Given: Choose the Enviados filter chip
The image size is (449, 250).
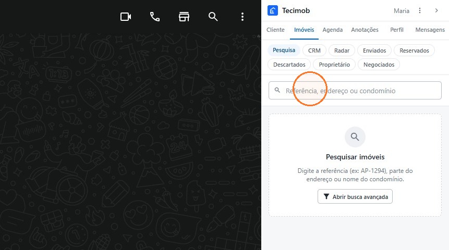Looking at the screenshot, I should [374, 51].
